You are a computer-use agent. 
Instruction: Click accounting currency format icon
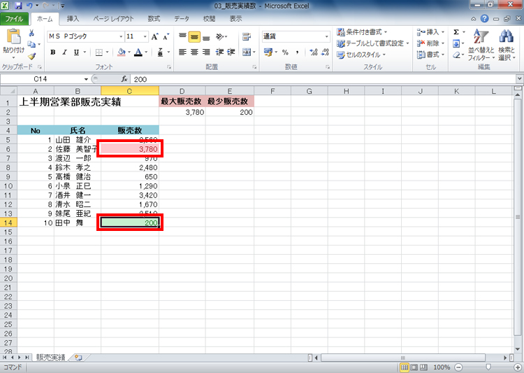coord(268,52)
